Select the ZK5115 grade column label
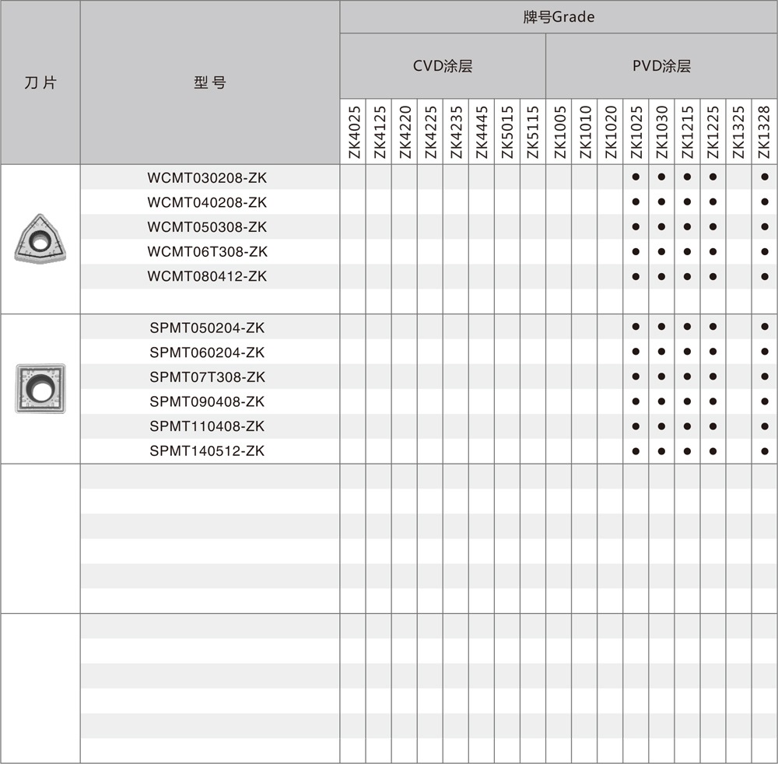The width and height of the screenshot is (778, 764). point(533,132)
